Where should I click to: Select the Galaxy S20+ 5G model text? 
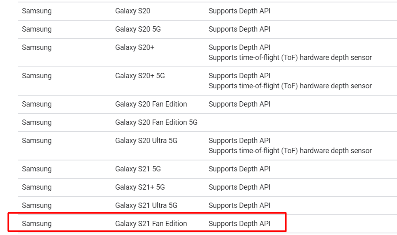(x=140, y=76)
